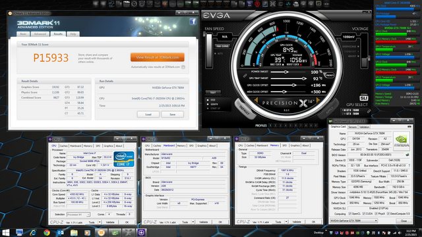
Task: Open File Explorer from the taskbar
Action: pyautogui.click(x=74, y=232)
